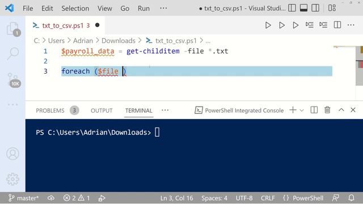The image size is (363, 204).
Task: Split the editor to the right
Action: 337,25
